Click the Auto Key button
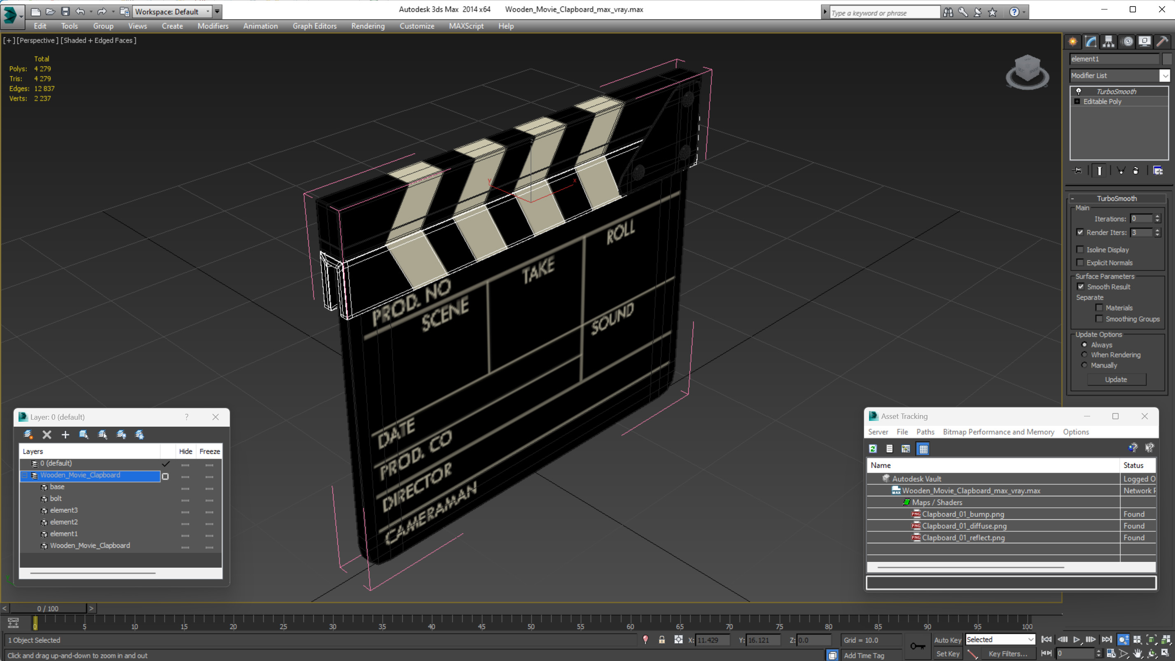1175x661 pixels. (x=947, y=640)
